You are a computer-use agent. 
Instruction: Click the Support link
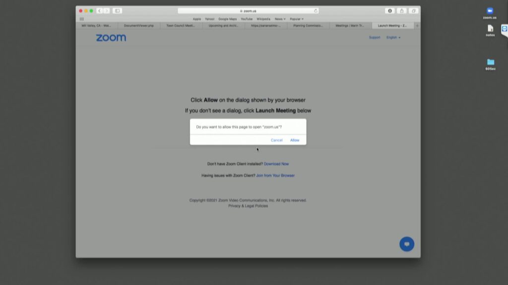click(375, 38)
